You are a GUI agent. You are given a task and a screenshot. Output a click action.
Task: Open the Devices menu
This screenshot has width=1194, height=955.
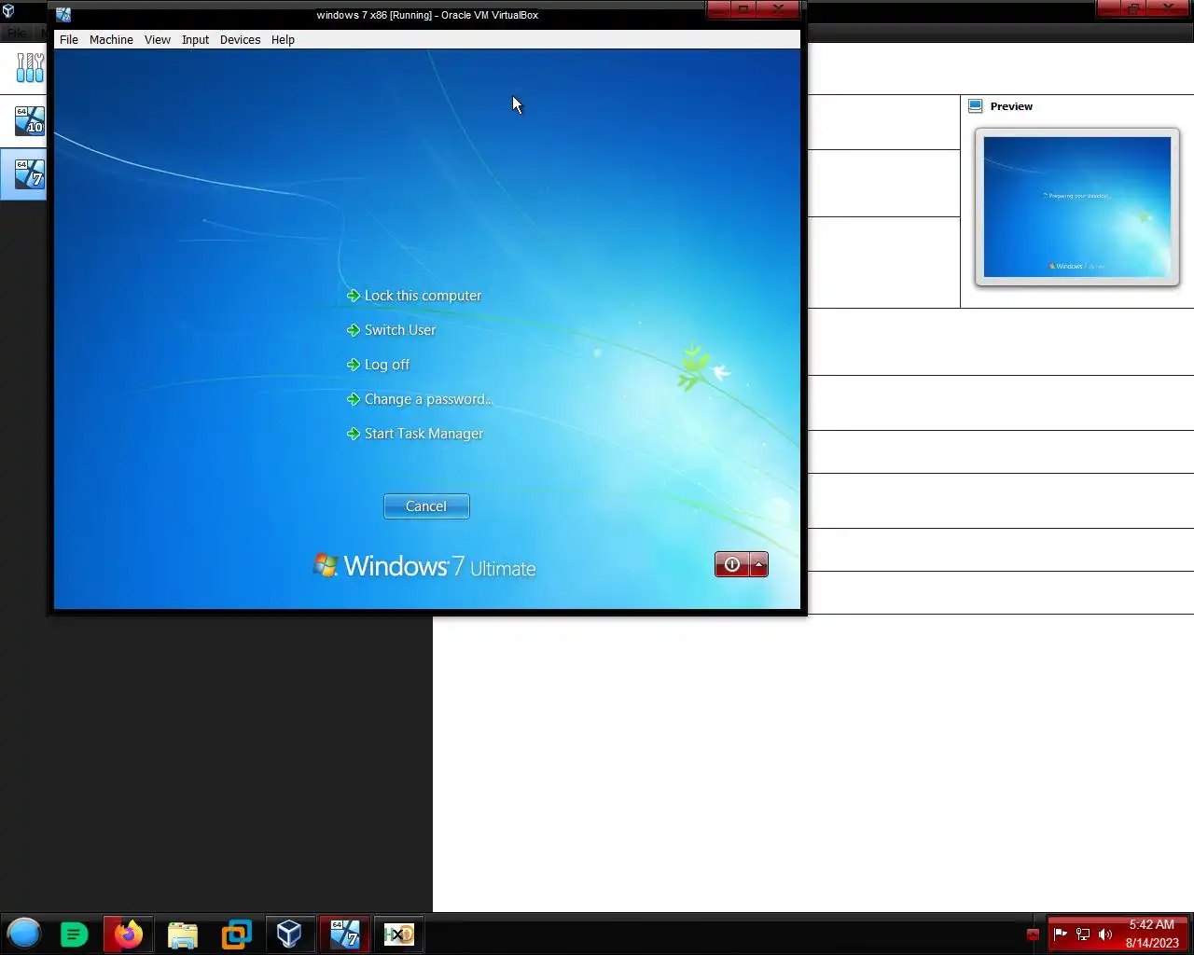(x=240, y=40)
